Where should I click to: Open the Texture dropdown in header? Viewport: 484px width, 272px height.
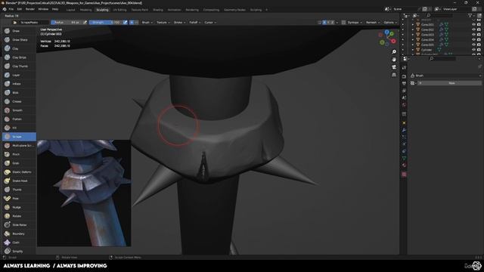pyautogui.click(x=163, y=23)
